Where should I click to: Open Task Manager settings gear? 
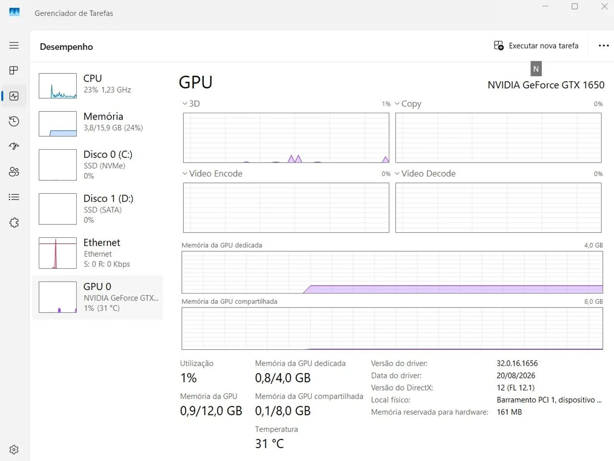pos(14,449)
